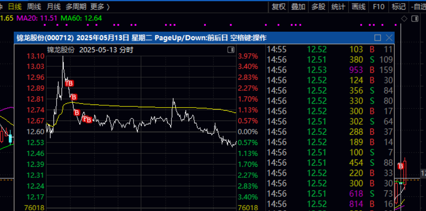This screenshot has width=426, height=211.
Task: Select the tick row priced 12.53 volume 953
Action: tap(330, 70)
